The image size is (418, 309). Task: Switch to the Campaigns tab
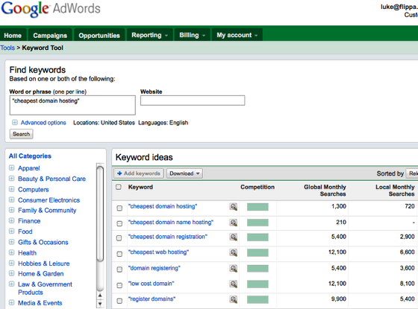pos(50,36)
